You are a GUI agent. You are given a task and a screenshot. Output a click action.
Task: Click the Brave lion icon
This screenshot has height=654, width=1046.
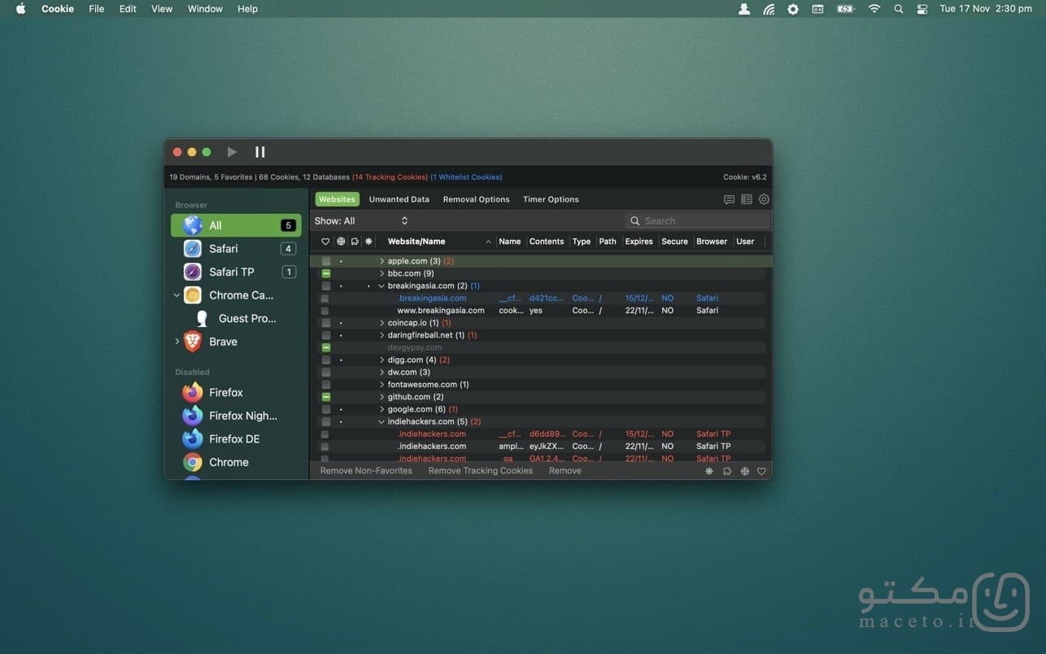point(193,342)
